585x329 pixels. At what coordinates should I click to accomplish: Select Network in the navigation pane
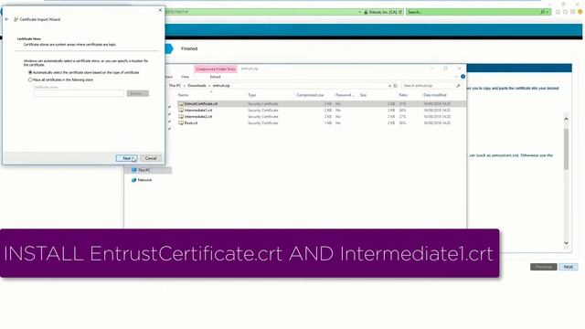coord(144,180)
